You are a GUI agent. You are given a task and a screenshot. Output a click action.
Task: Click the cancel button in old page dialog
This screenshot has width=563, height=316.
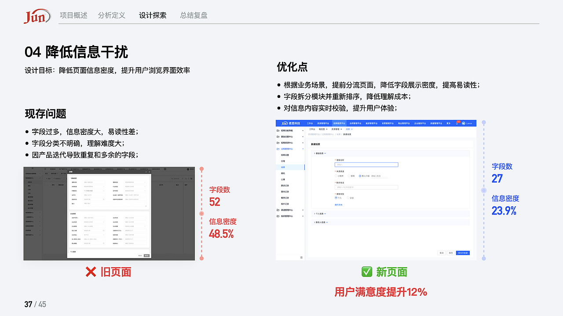coord(140,255)
